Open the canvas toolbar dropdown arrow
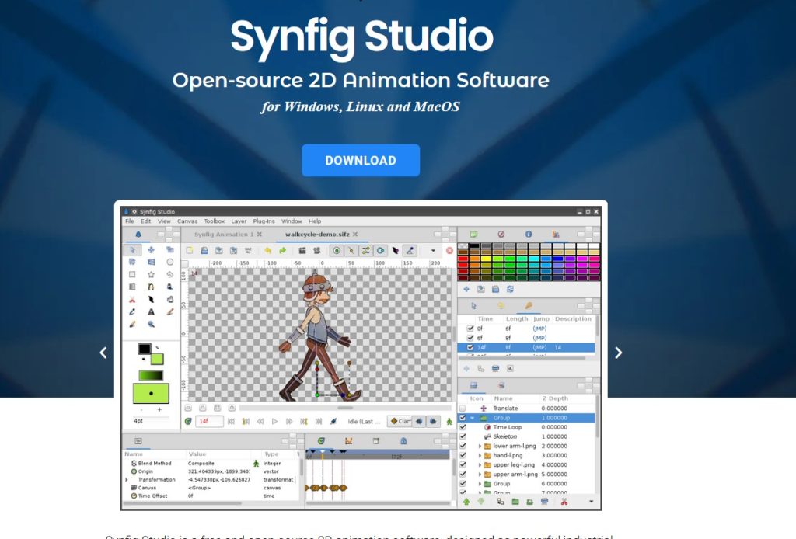This screenshot has width=796, height=539. click(433, 251)
